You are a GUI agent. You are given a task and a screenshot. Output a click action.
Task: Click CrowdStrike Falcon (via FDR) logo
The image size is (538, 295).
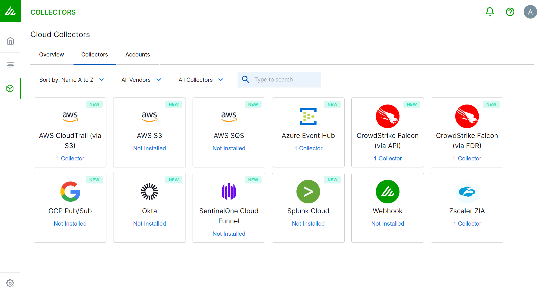(x=467, y=116)
